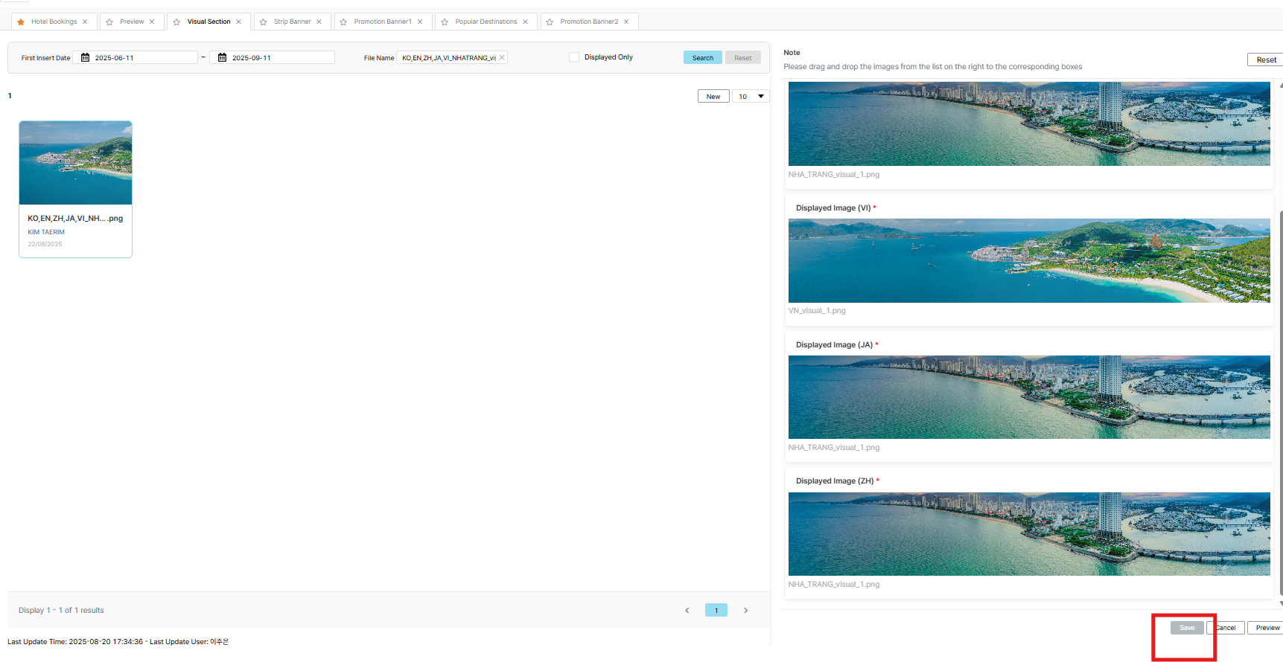Click the star icon on Preview tab

point(109,22)
